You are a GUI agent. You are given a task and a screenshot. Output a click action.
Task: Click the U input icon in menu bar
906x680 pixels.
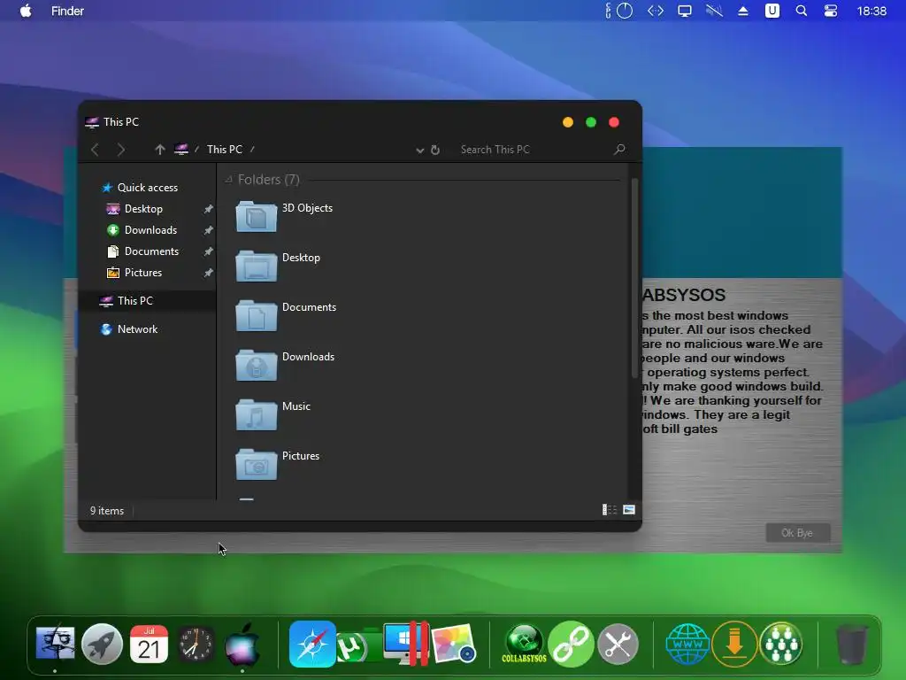[x=772, y=11]
